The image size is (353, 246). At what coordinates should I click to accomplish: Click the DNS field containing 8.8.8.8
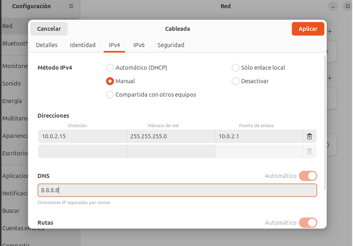point(177,190)
